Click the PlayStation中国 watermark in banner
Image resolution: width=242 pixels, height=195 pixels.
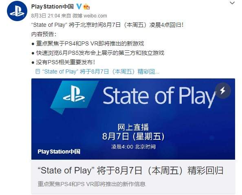tap(59, 152)
